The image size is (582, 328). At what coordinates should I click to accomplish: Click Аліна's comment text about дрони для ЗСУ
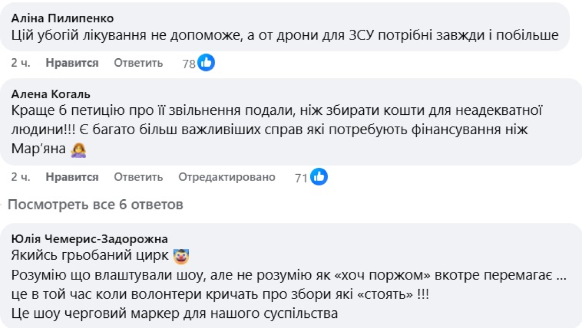(x=285, y=35)
